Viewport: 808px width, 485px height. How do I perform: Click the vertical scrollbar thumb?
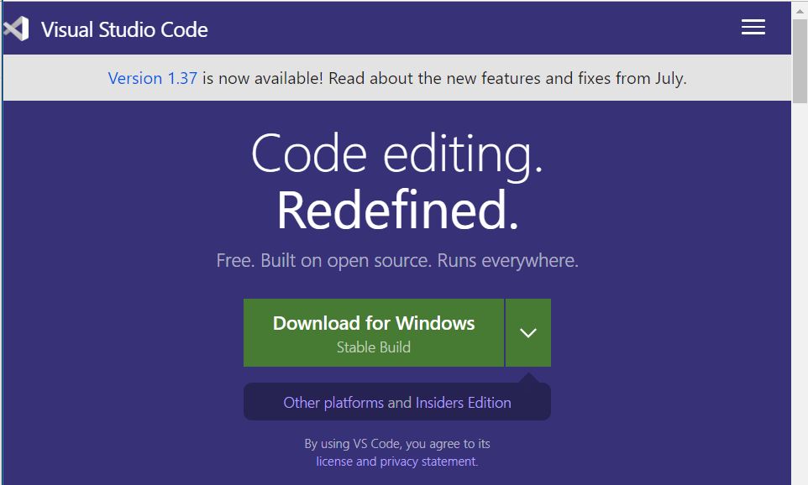click(800, 61)
